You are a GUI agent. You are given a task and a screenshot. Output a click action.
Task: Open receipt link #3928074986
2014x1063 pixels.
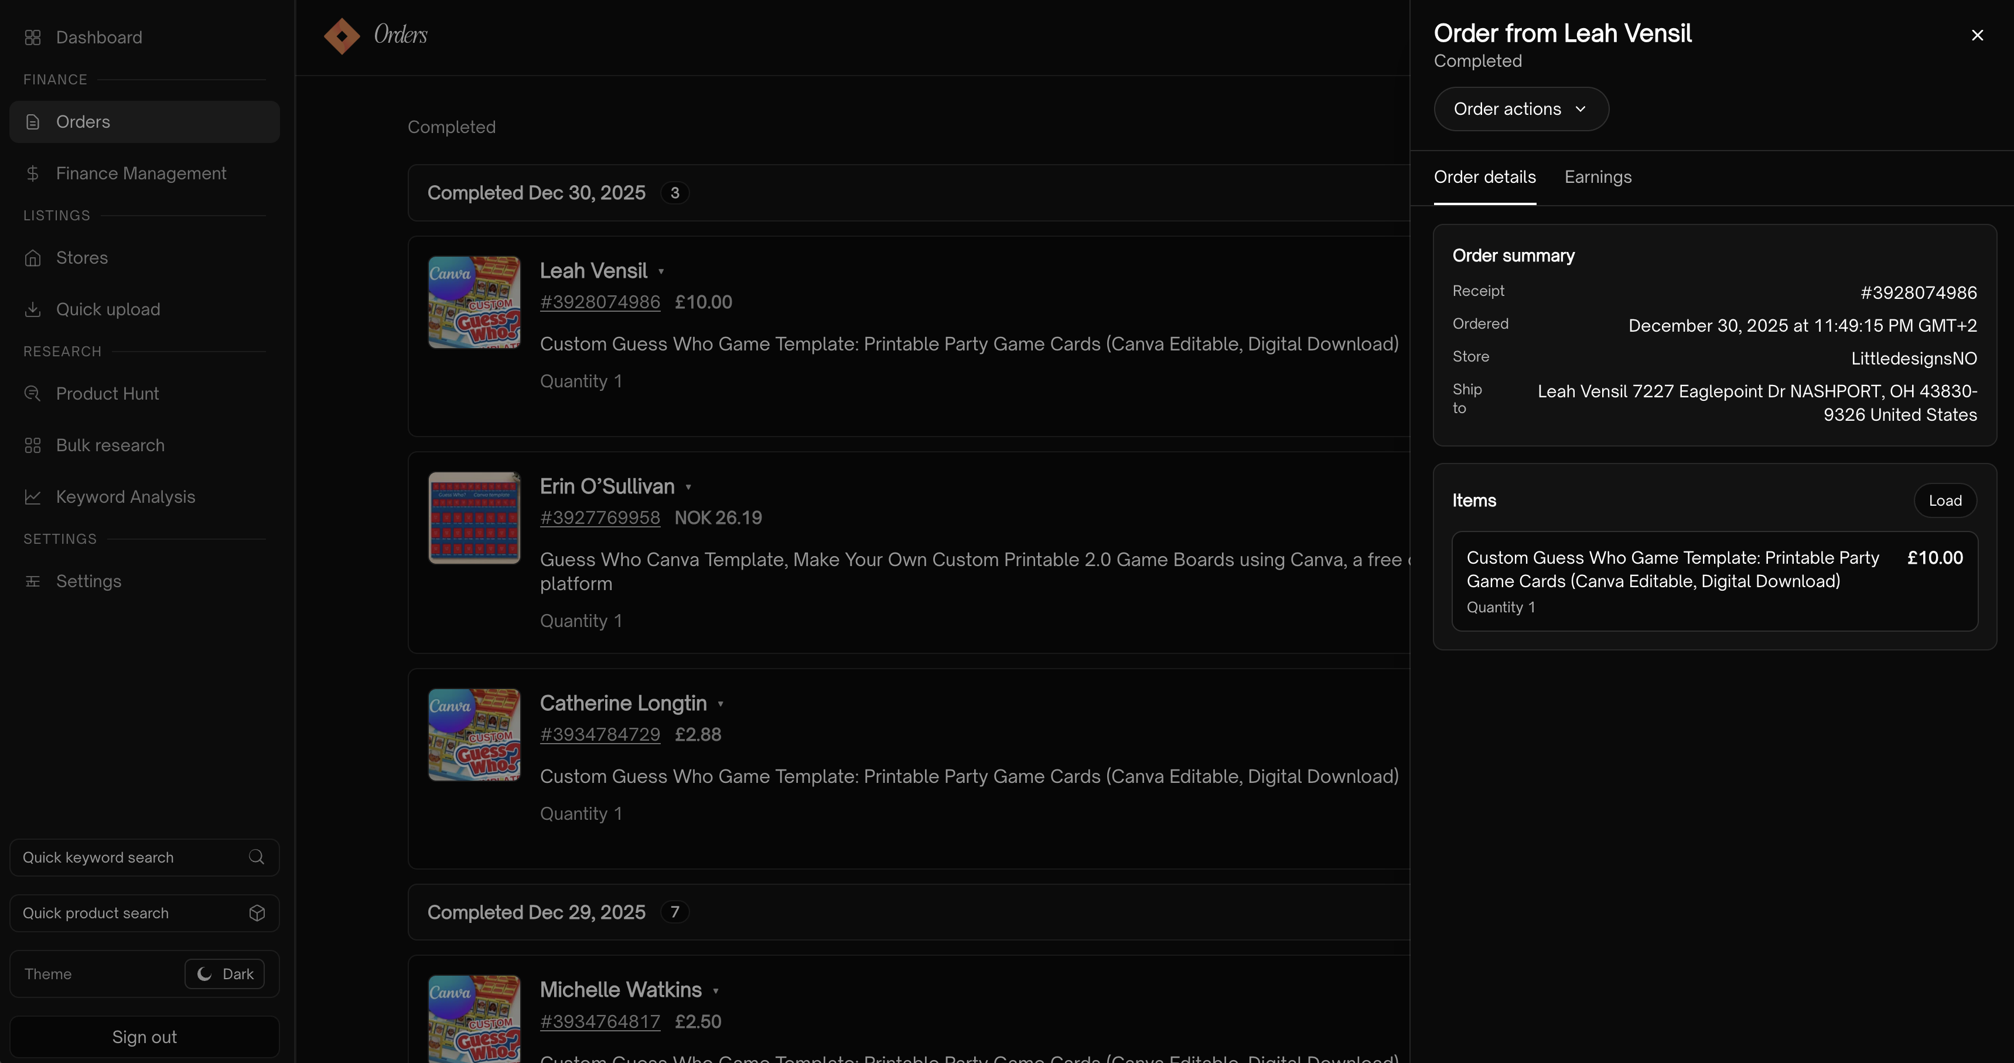tap(599, 302)
